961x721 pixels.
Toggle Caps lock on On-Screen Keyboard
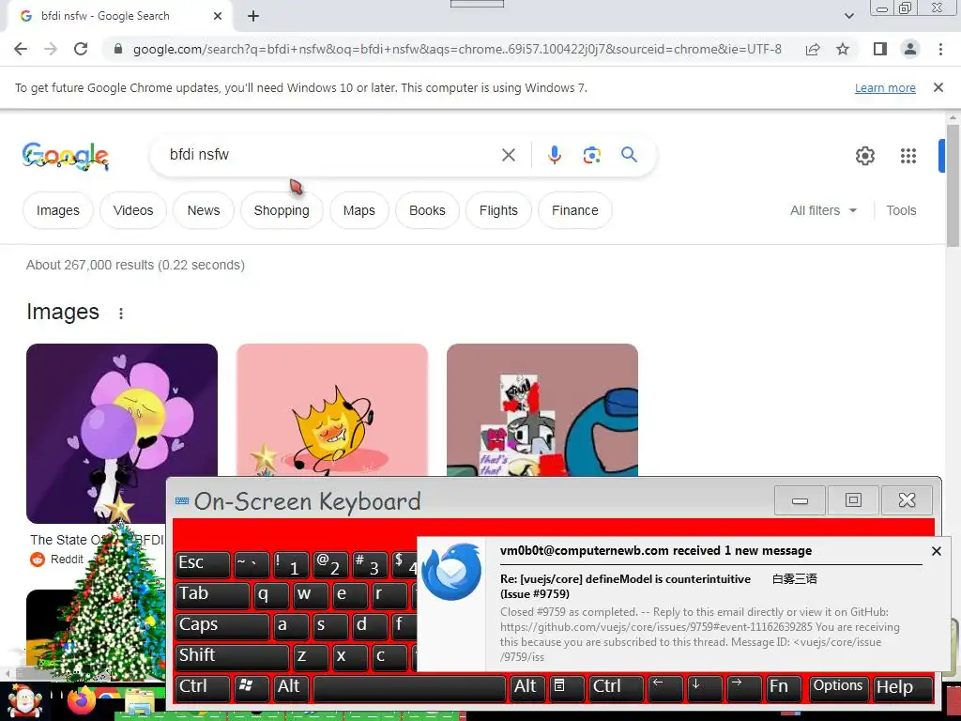[x=221, y=625]
